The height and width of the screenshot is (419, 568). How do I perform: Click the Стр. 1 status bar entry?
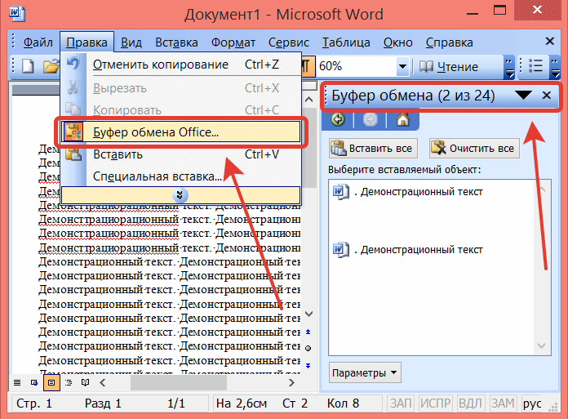pyautogui.click(x=34, y=403)
